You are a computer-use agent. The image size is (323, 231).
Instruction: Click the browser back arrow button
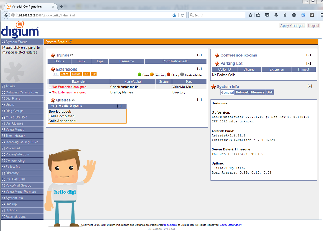point(6,15)
